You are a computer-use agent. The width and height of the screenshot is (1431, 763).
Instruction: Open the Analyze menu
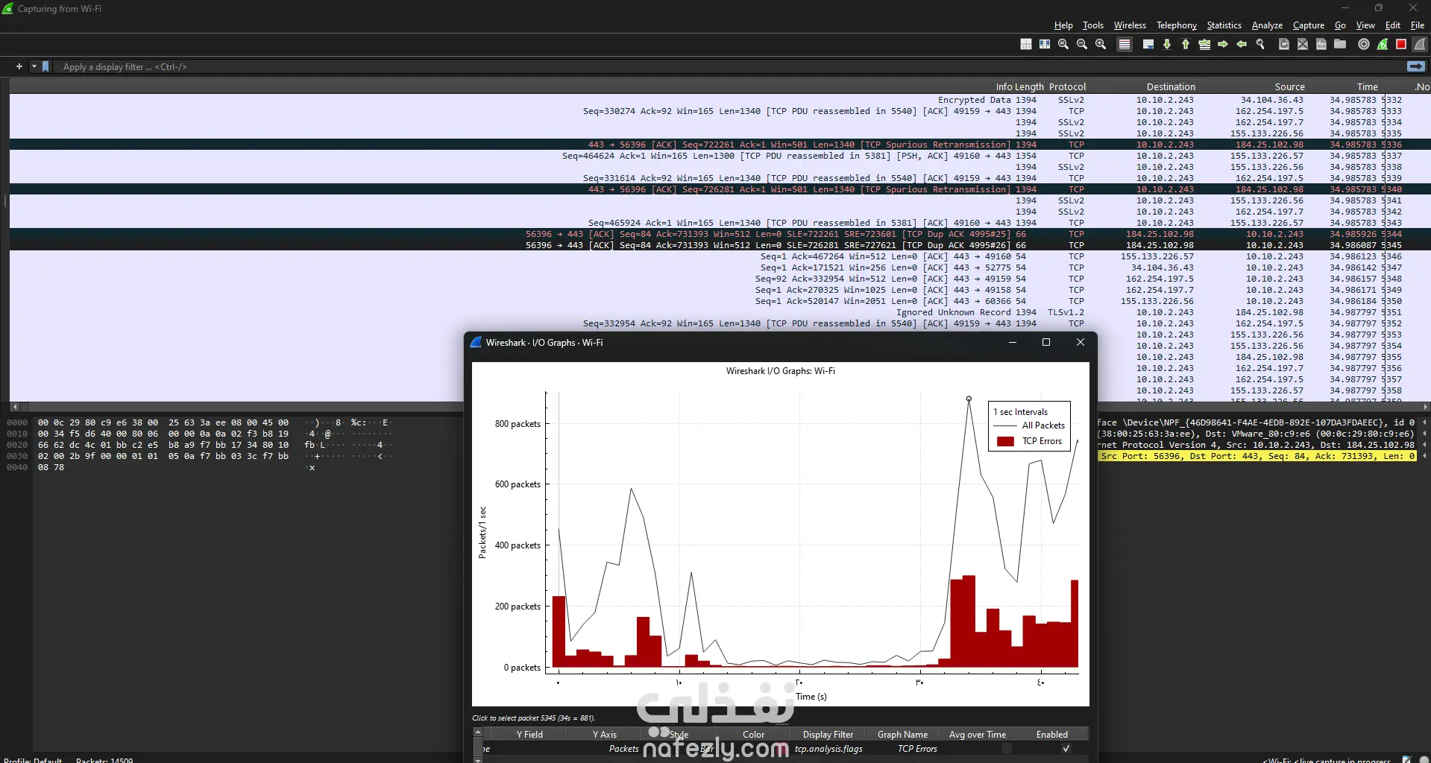(x=1267, y=25)
